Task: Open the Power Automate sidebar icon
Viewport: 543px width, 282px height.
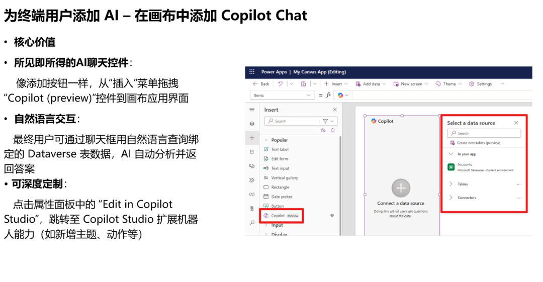Action: point(252,180)
